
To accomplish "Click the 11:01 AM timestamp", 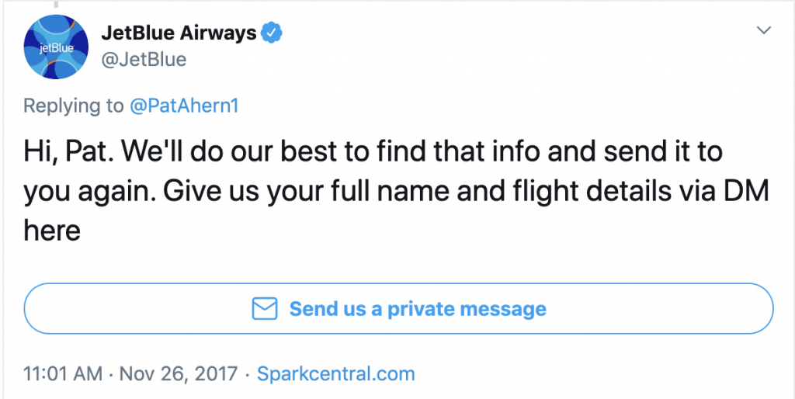I will pos(64,373).
